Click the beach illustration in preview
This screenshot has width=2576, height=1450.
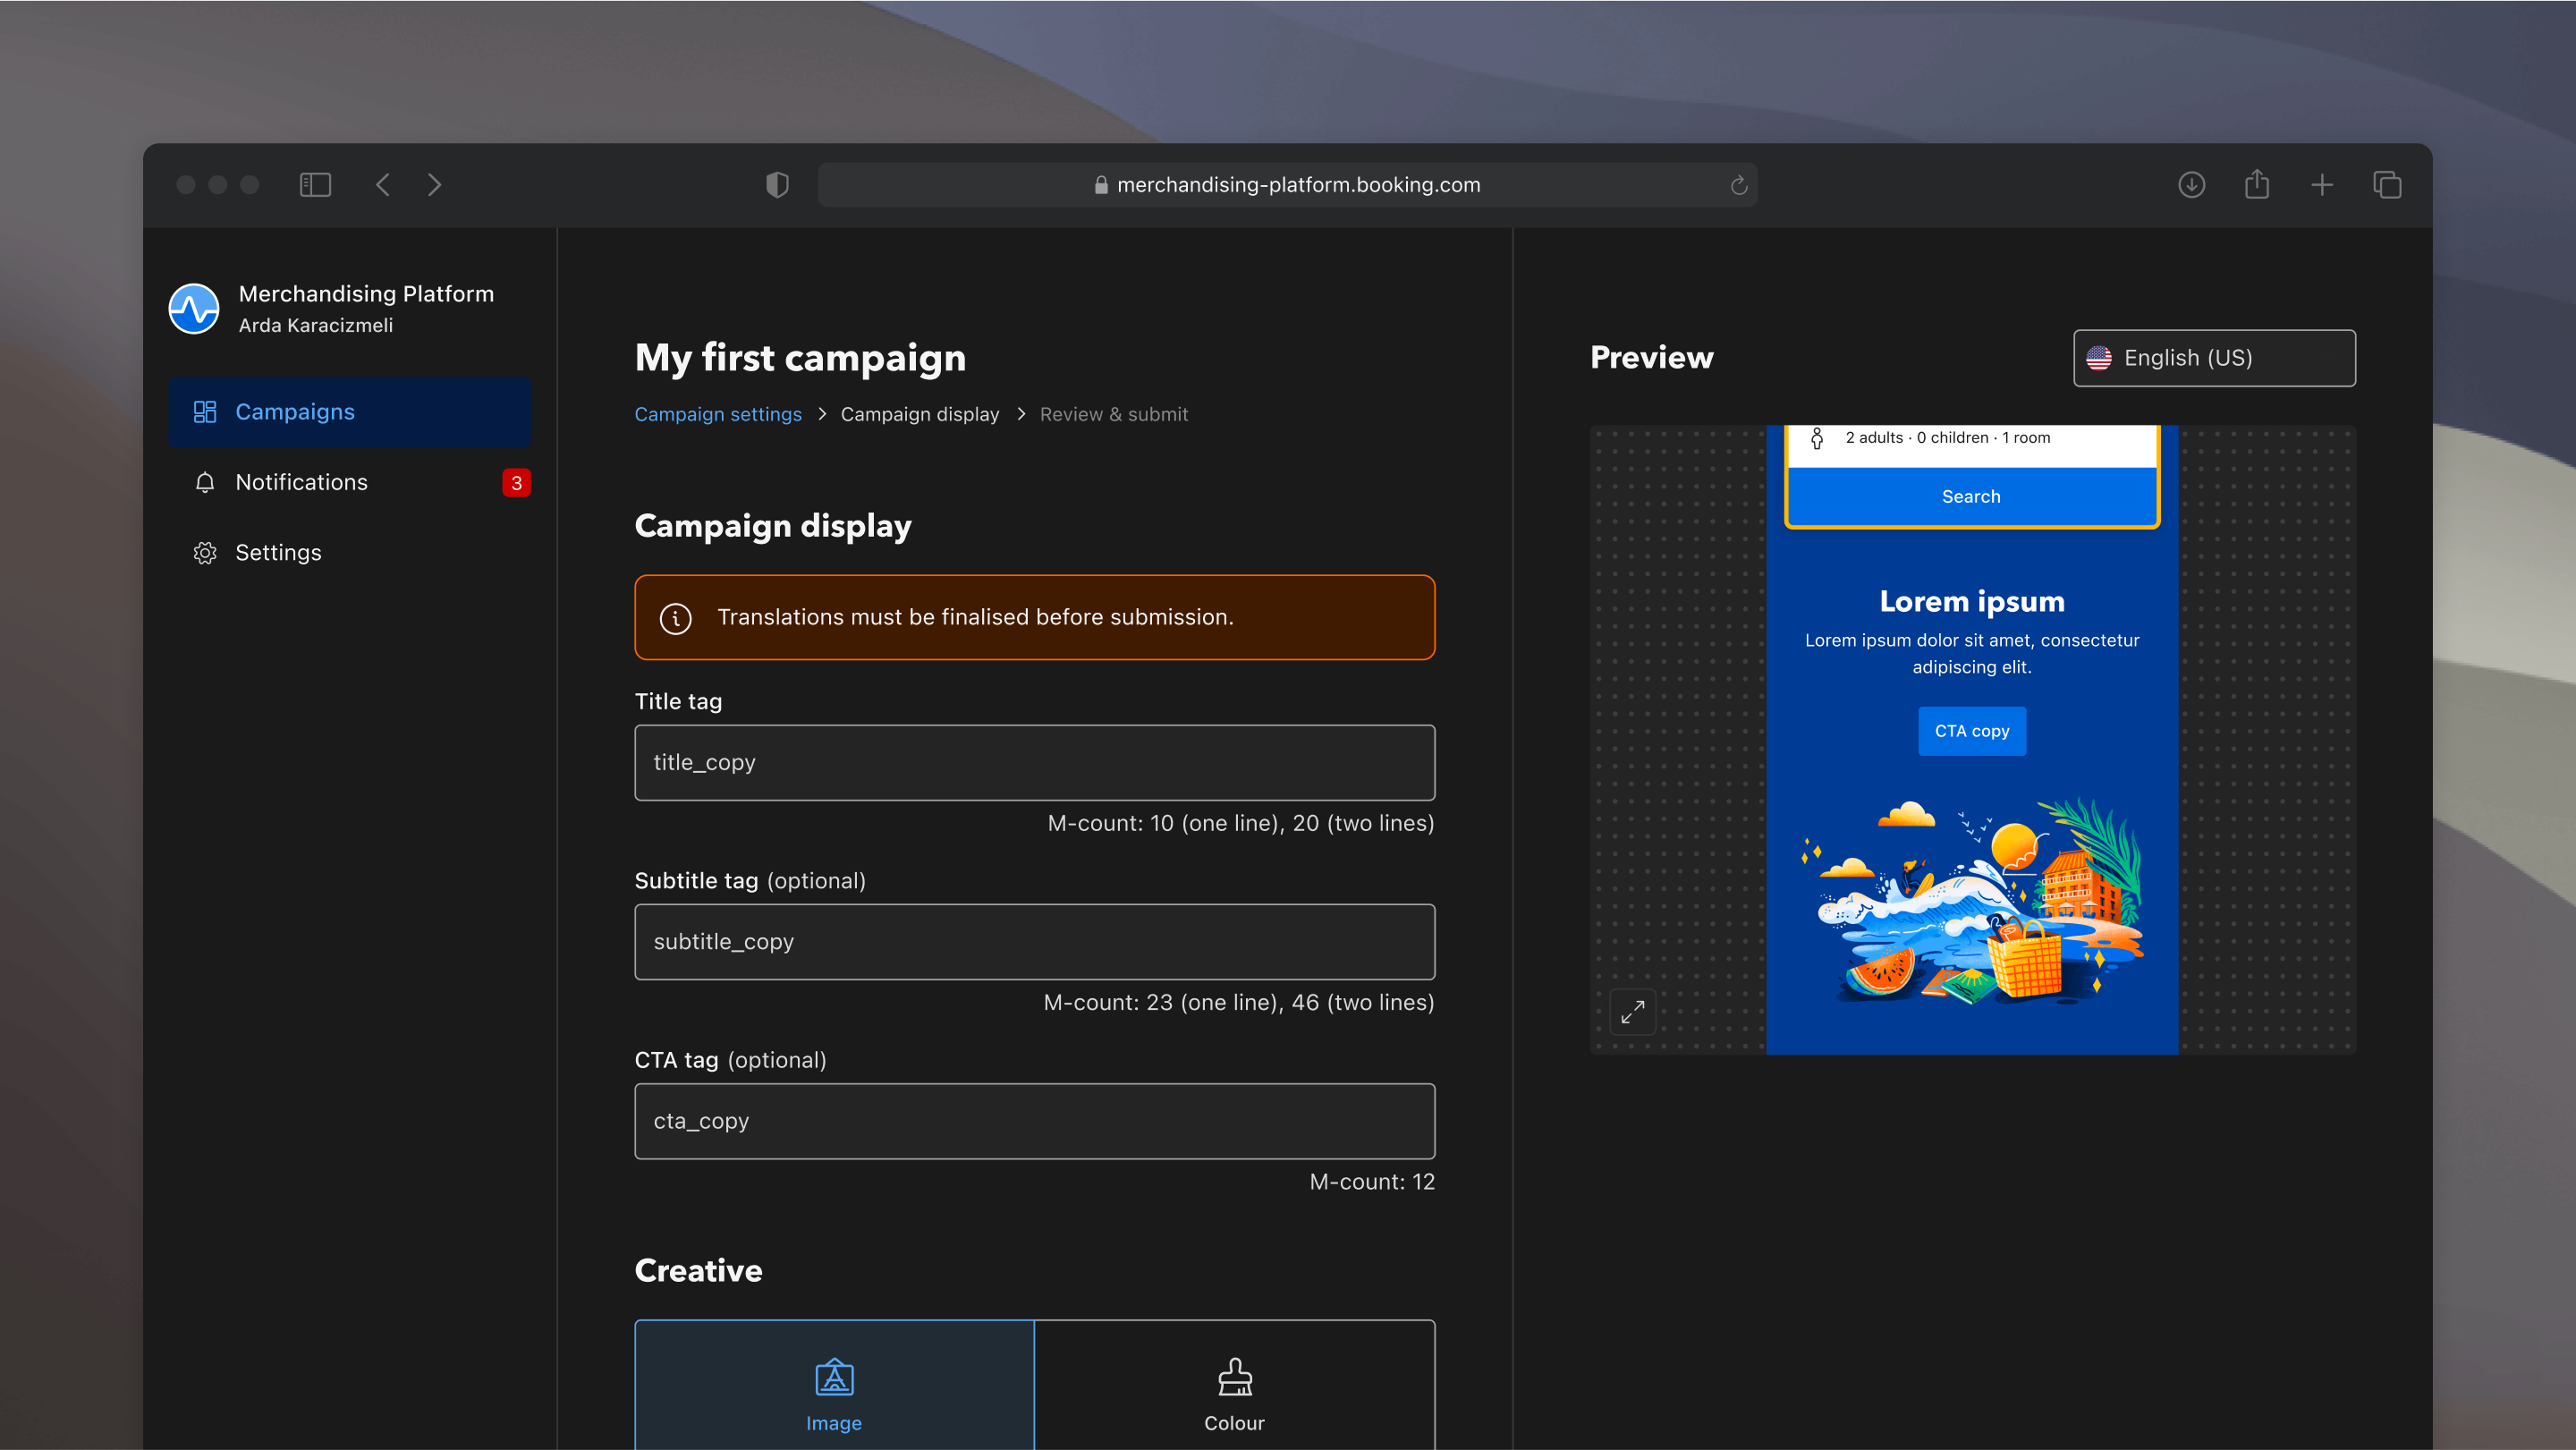click(1972, 901)
